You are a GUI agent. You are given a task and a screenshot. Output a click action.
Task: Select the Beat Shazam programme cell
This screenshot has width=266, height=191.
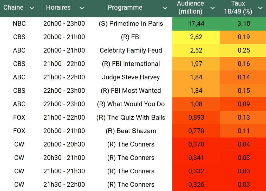(131, 131)
